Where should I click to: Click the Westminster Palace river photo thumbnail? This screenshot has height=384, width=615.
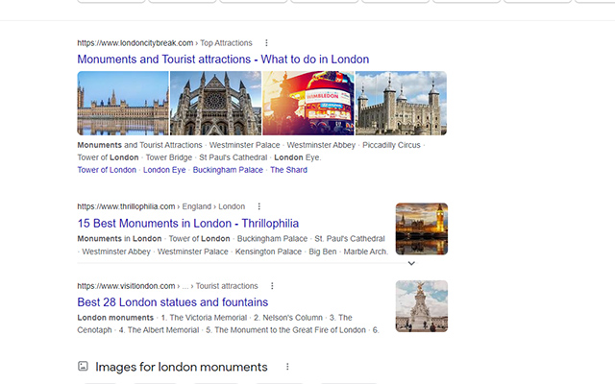point(123,103)
